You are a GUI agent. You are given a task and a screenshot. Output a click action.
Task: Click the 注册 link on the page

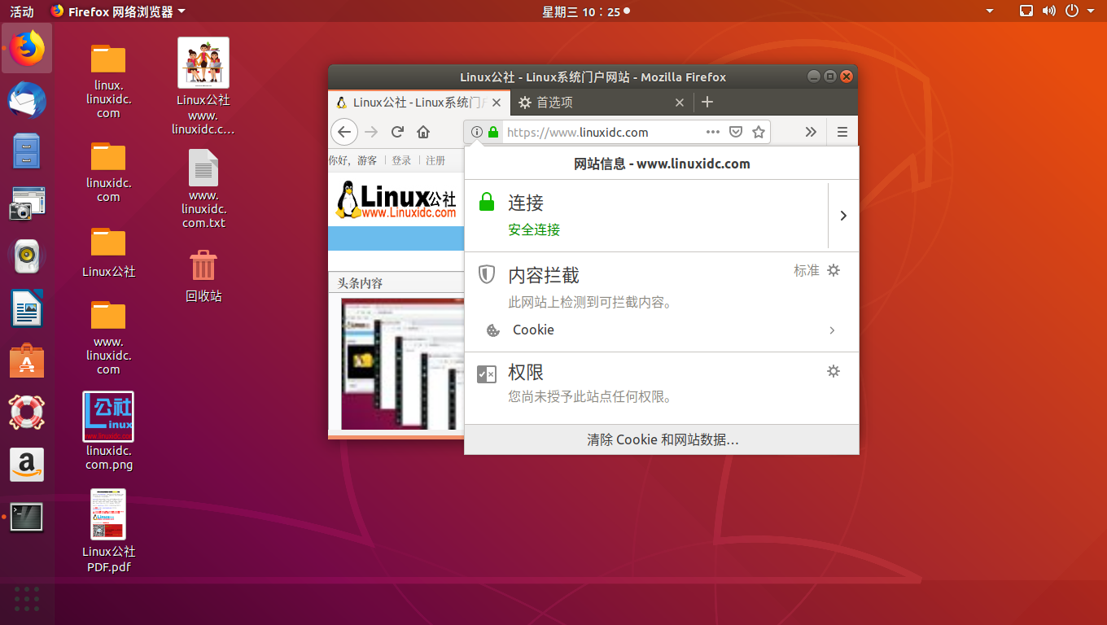[x=435, y=160]
